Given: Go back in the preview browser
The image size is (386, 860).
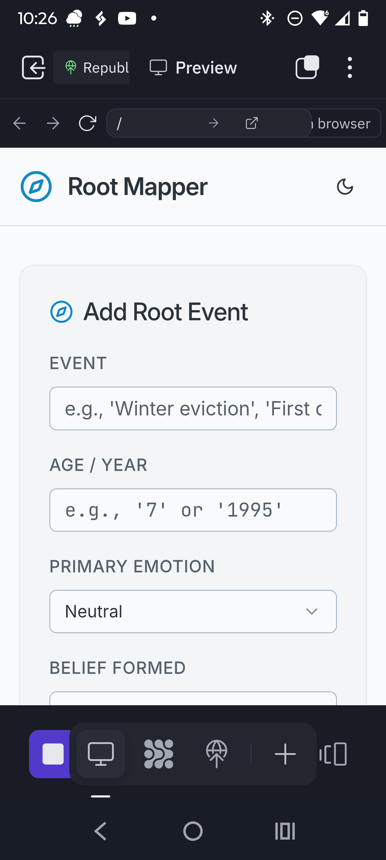Looking at the screenshot, I should pyautogui.click(x=20, y=124).
